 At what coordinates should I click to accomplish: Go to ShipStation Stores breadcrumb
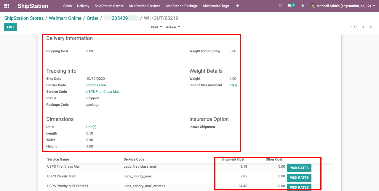pyautogui.click(x=24, y=18)
